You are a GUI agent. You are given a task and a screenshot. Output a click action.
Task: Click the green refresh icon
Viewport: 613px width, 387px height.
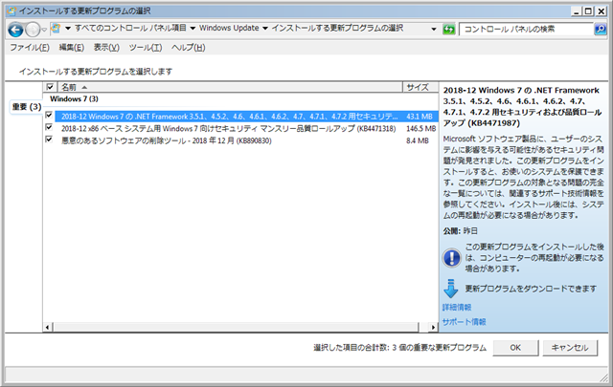(449, 29)
